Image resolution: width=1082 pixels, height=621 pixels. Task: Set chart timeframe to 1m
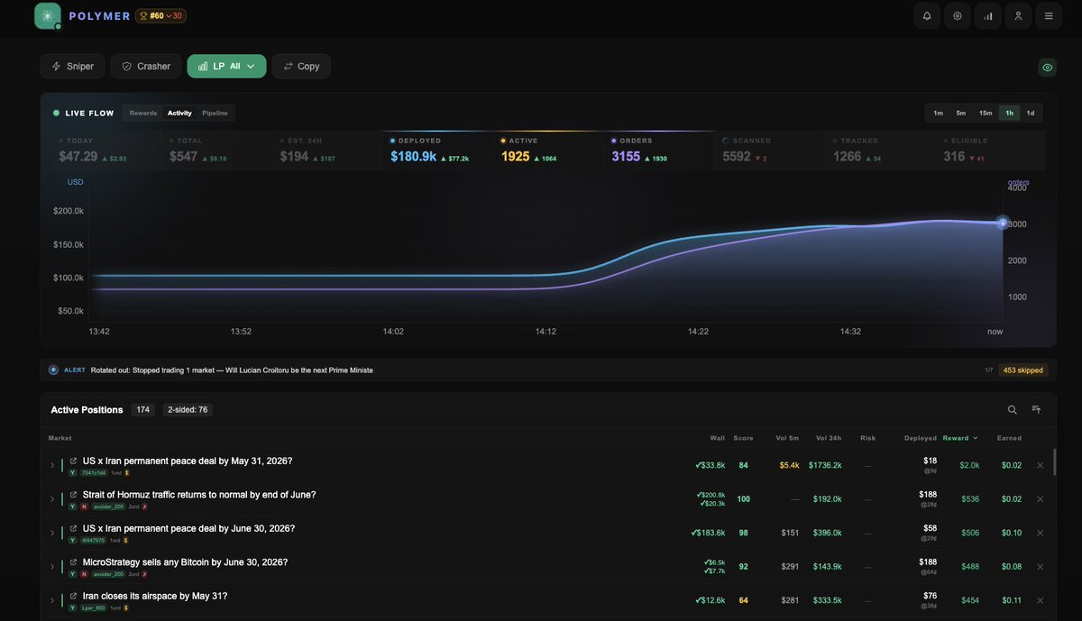pyautogui.click(x=938, y=113)
